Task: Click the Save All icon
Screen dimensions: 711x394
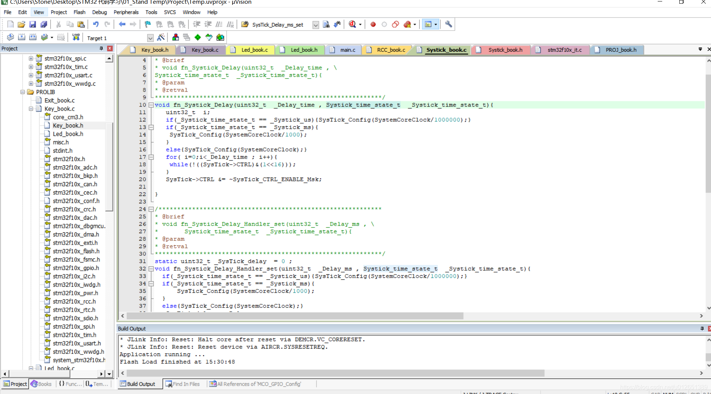Action: point(44,25)
